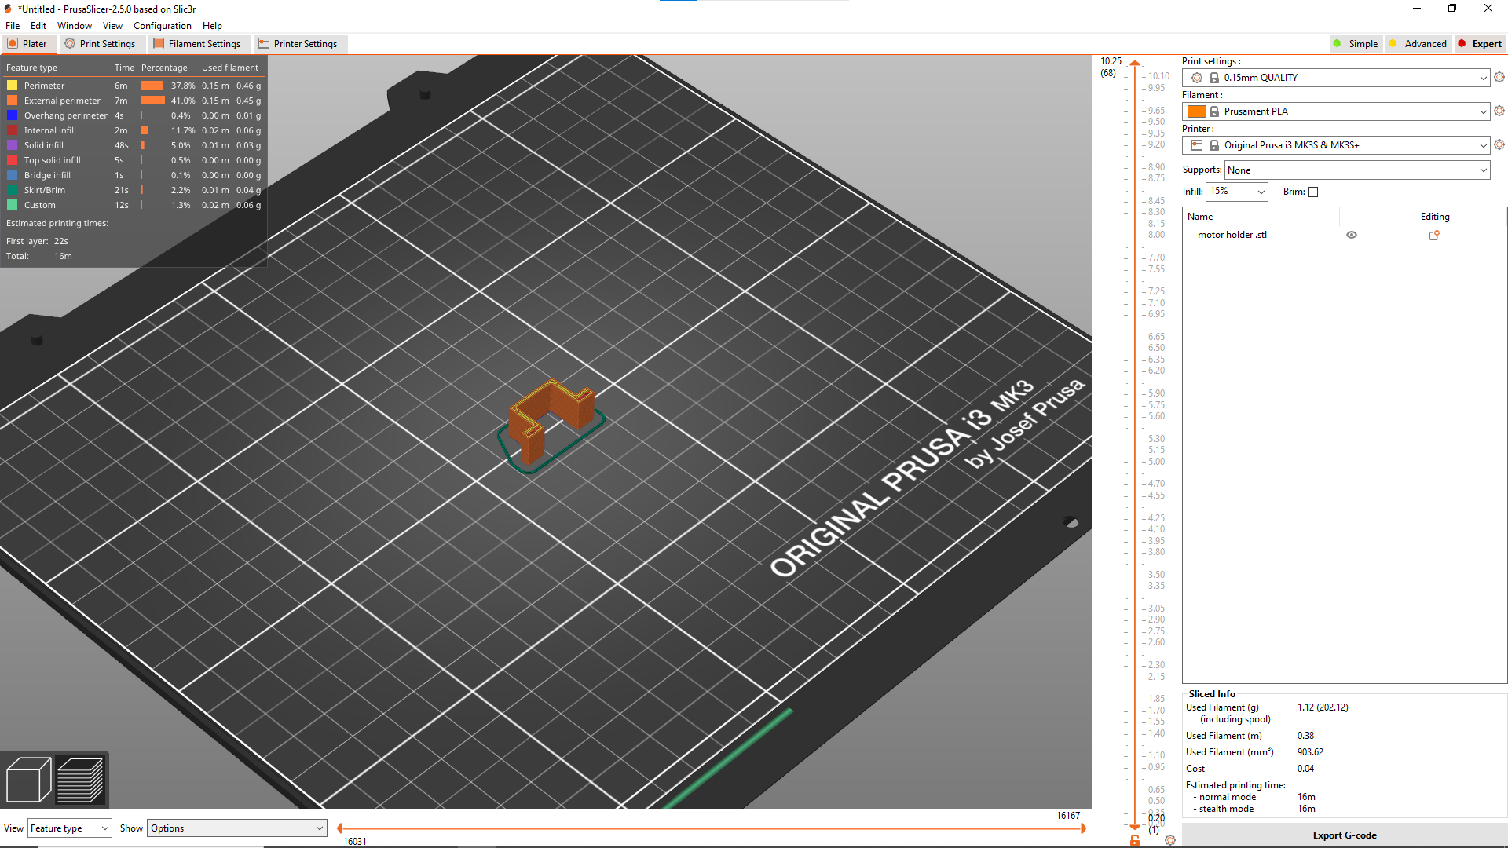Select Prusament PLA filament swatch
Image resolution: width=1508 pixels, height=848 pixels.
(1197, 111)
